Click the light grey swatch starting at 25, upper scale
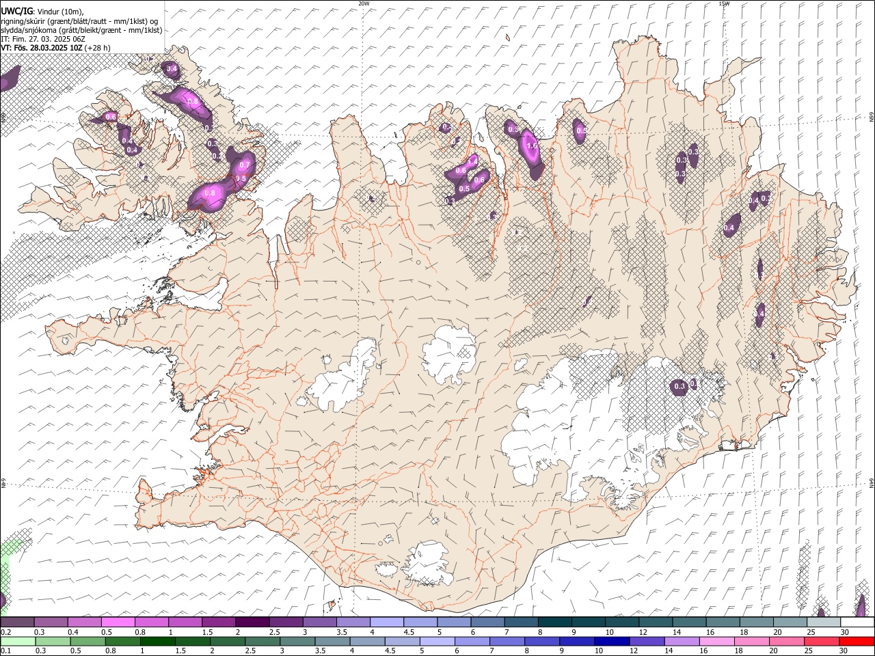This screenshot has height=656, width=875. (x=823, y=622)
